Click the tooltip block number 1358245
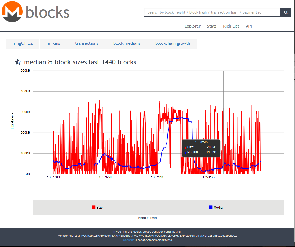The width and height of the screenshot is (295, 247). click(201, 142)
